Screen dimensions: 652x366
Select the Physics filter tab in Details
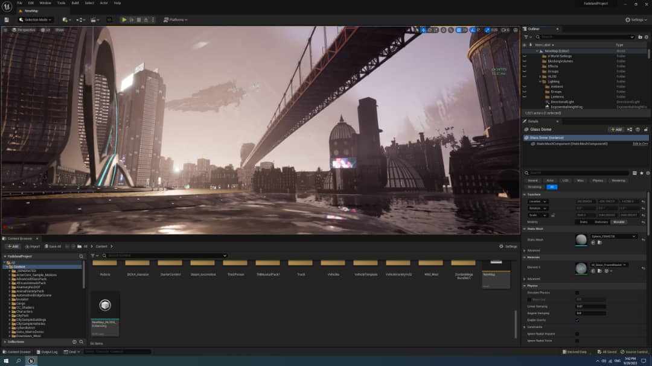pos(598,181)
